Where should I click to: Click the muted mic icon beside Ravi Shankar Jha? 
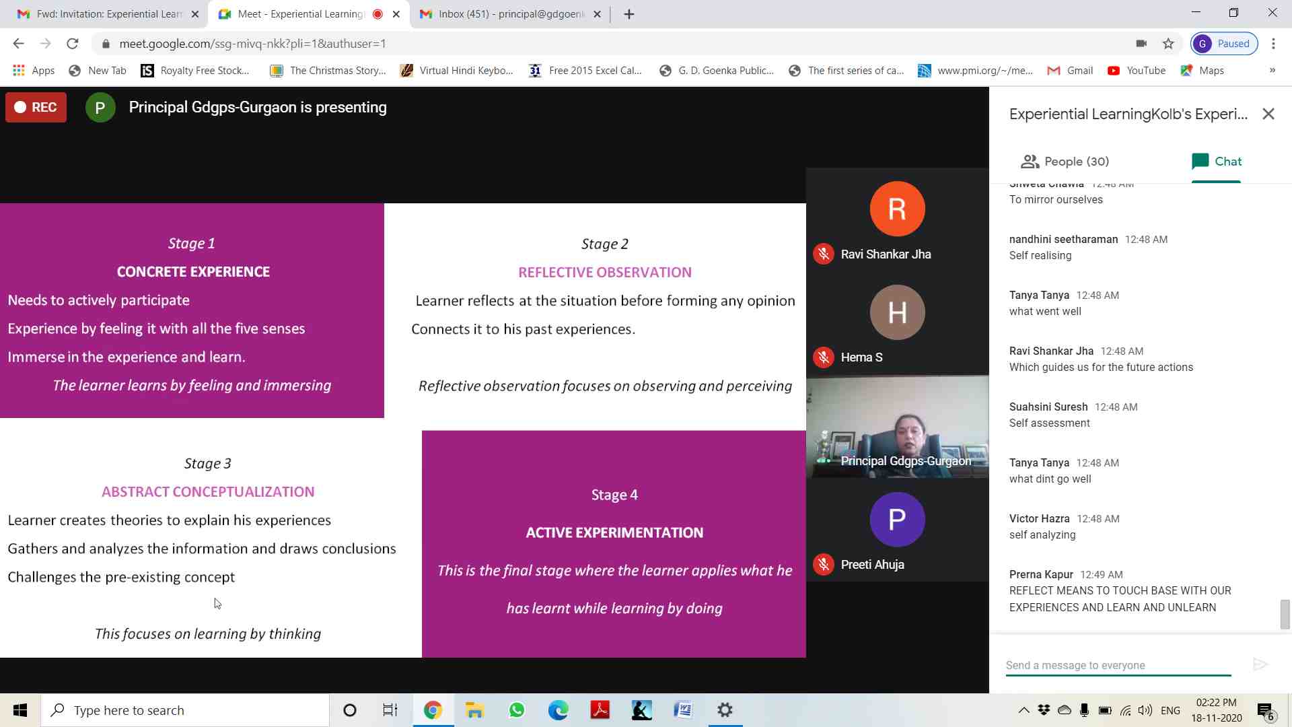[x=824, y=254]
